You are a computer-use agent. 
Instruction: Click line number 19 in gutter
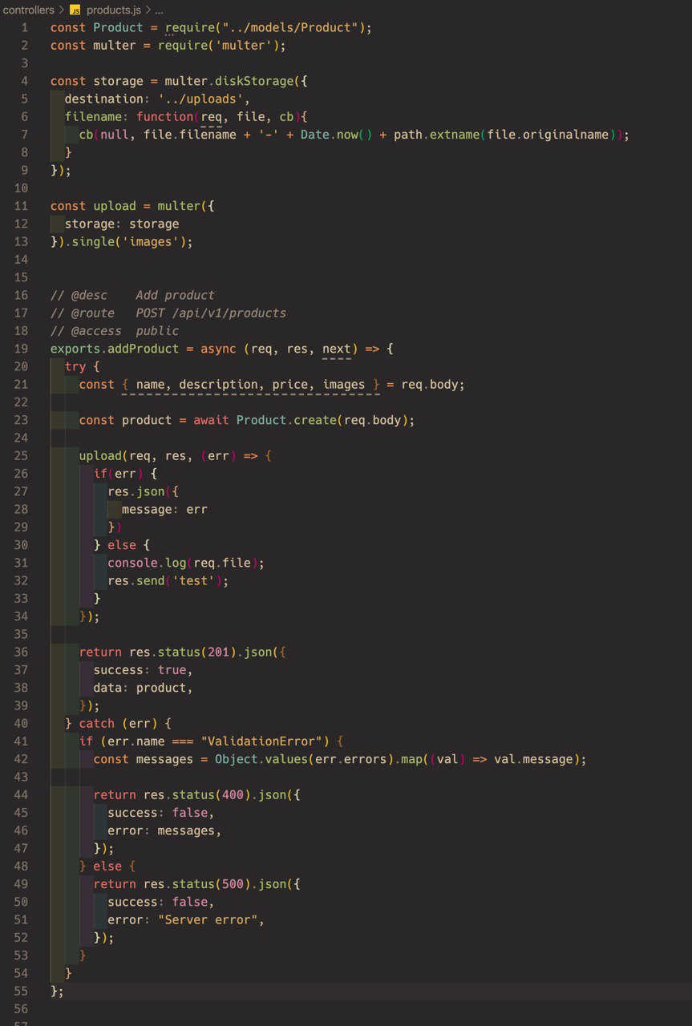pos(22,349)
